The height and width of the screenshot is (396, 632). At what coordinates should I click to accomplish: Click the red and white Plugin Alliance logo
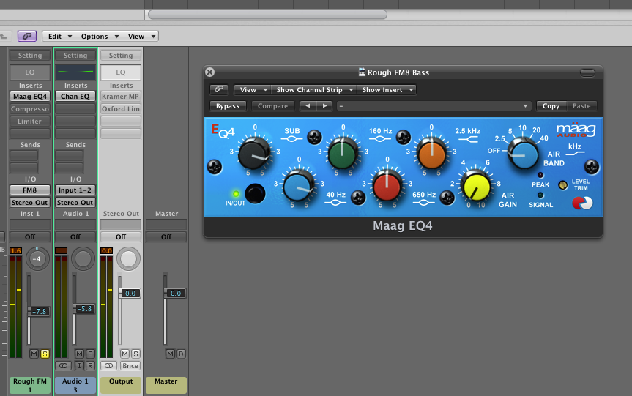[582, 203]
